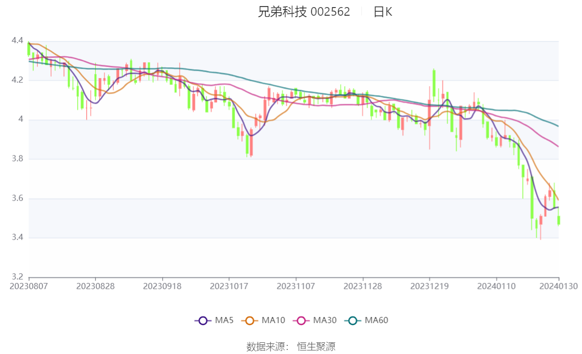Click the teal MA60 legend circle icon

353,321
